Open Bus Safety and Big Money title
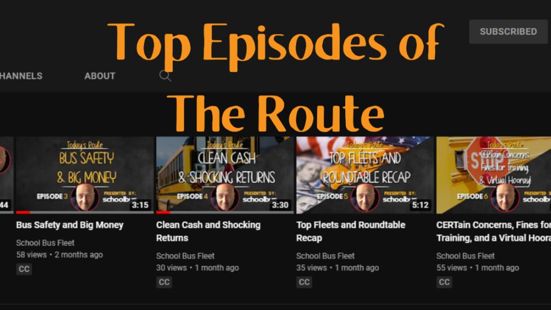This screenshot has width=551, height=310. (70, 225)
